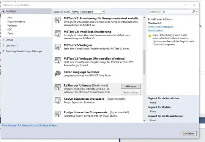Click the extension list scrollbar thumb
Viewport: 205px width, 142px height.
[x=144, y=62]
